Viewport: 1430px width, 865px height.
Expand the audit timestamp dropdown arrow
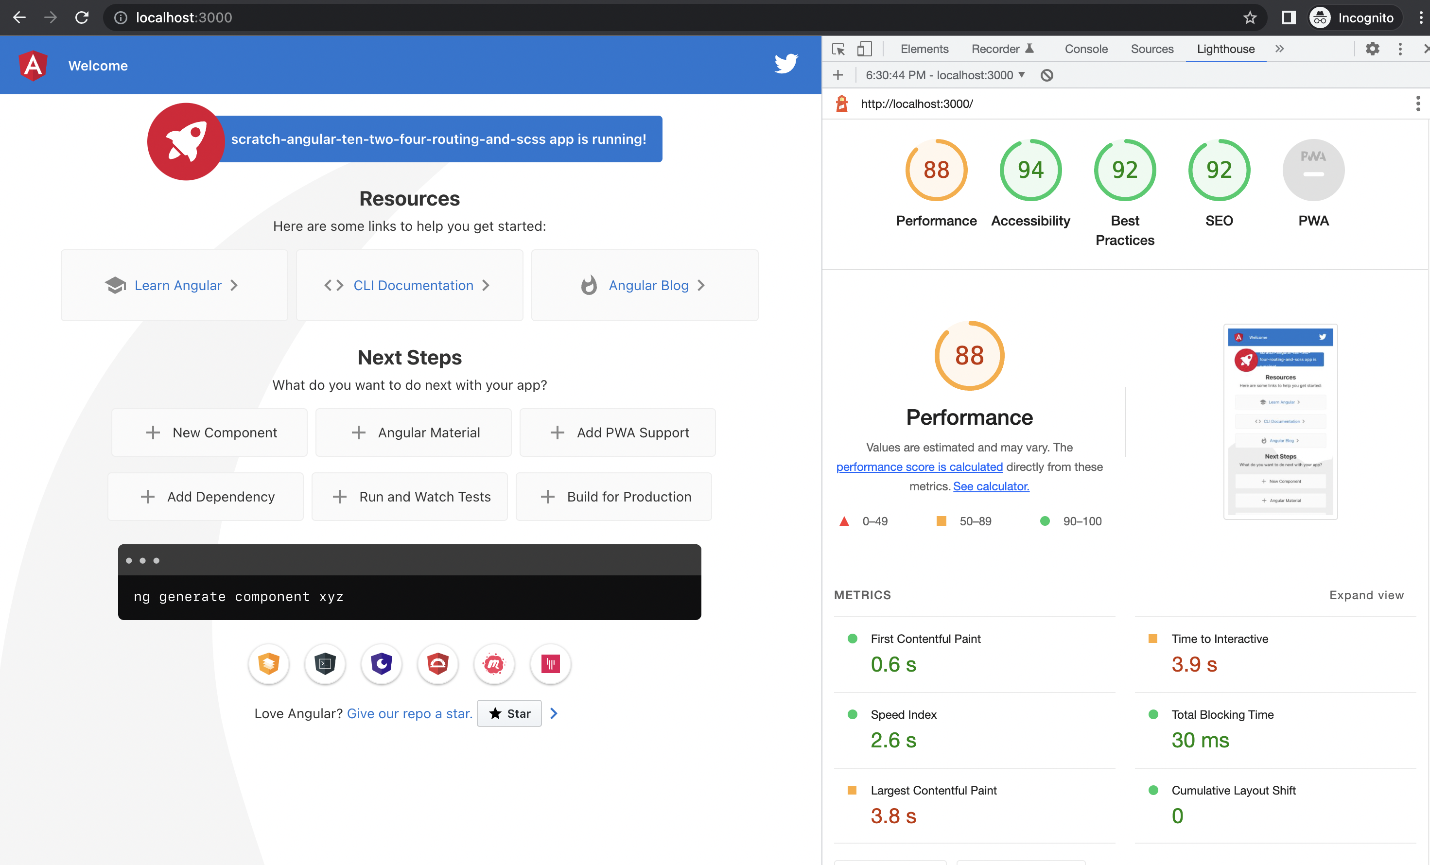1021,75
